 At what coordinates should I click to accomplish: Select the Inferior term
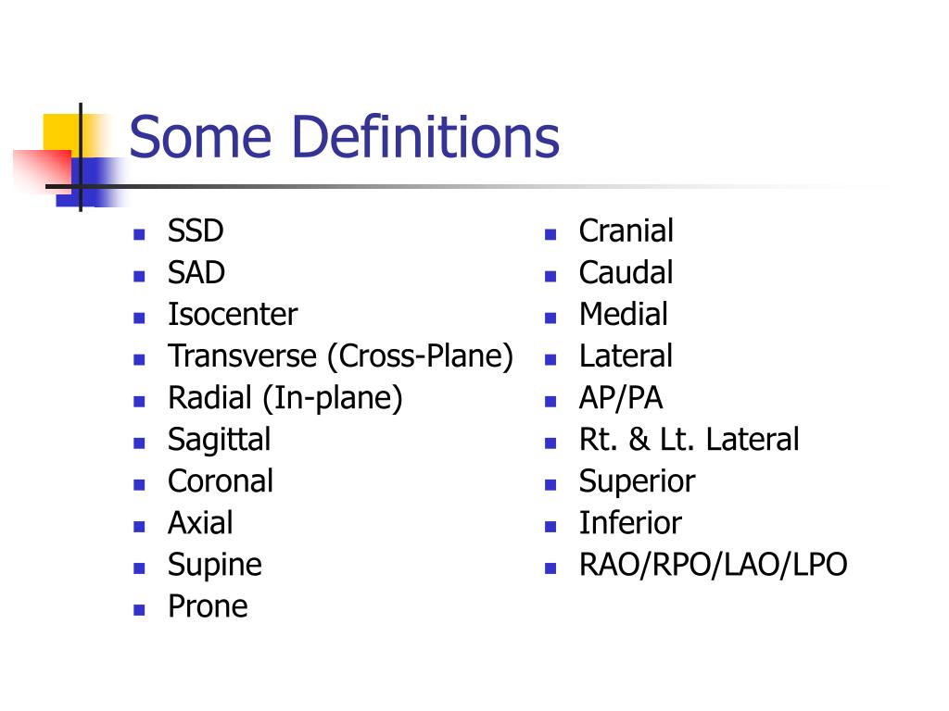630,523
